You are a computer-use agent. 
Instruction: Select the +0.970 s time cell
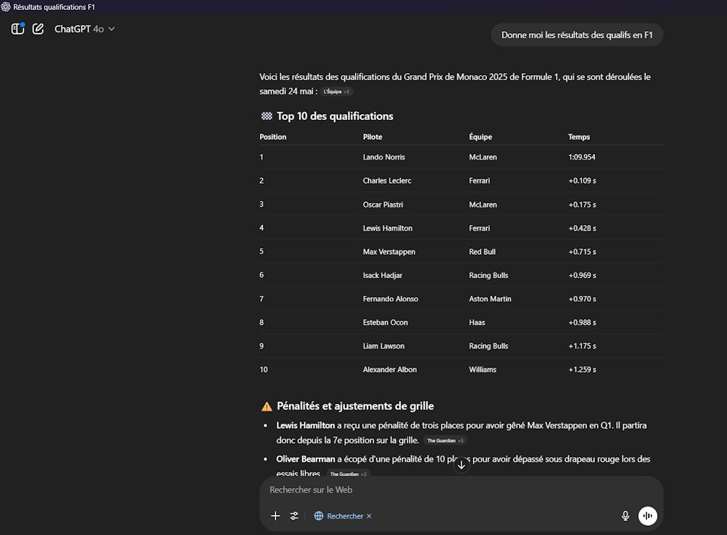tap(582, 299)
